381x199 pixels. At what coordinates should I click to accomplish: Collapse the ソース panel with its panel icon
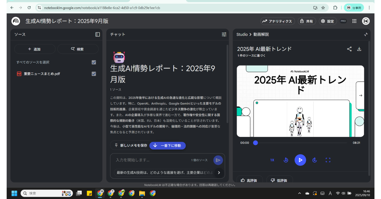tap(97, 34)
